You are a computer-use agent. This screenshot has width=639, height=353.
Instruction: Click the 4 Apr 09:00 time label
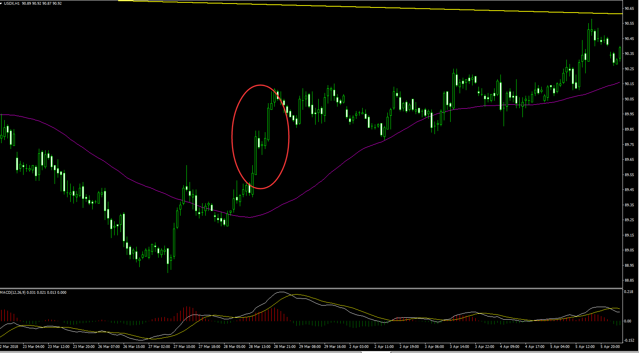pos(509,347)
